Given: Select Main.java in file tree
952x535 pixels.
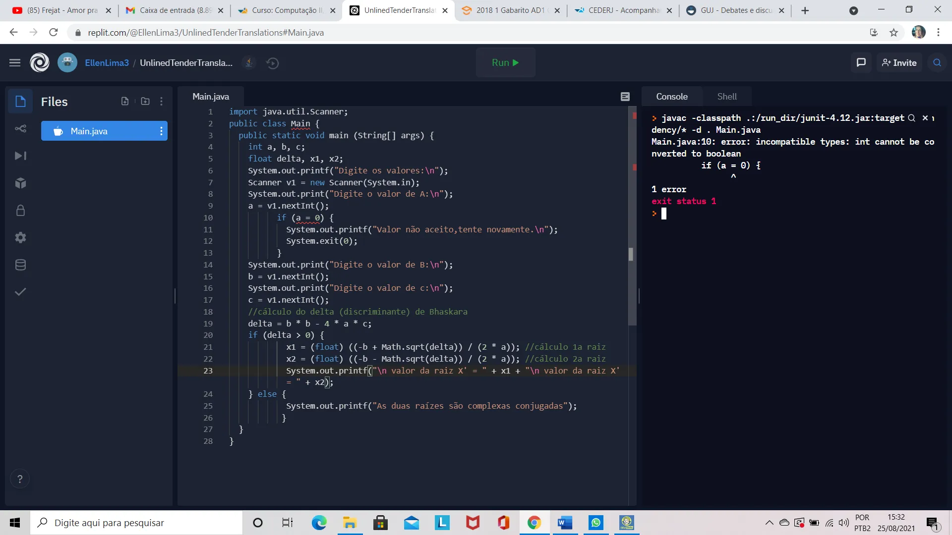Looking at the screenshot, I should tap(104, 131).
